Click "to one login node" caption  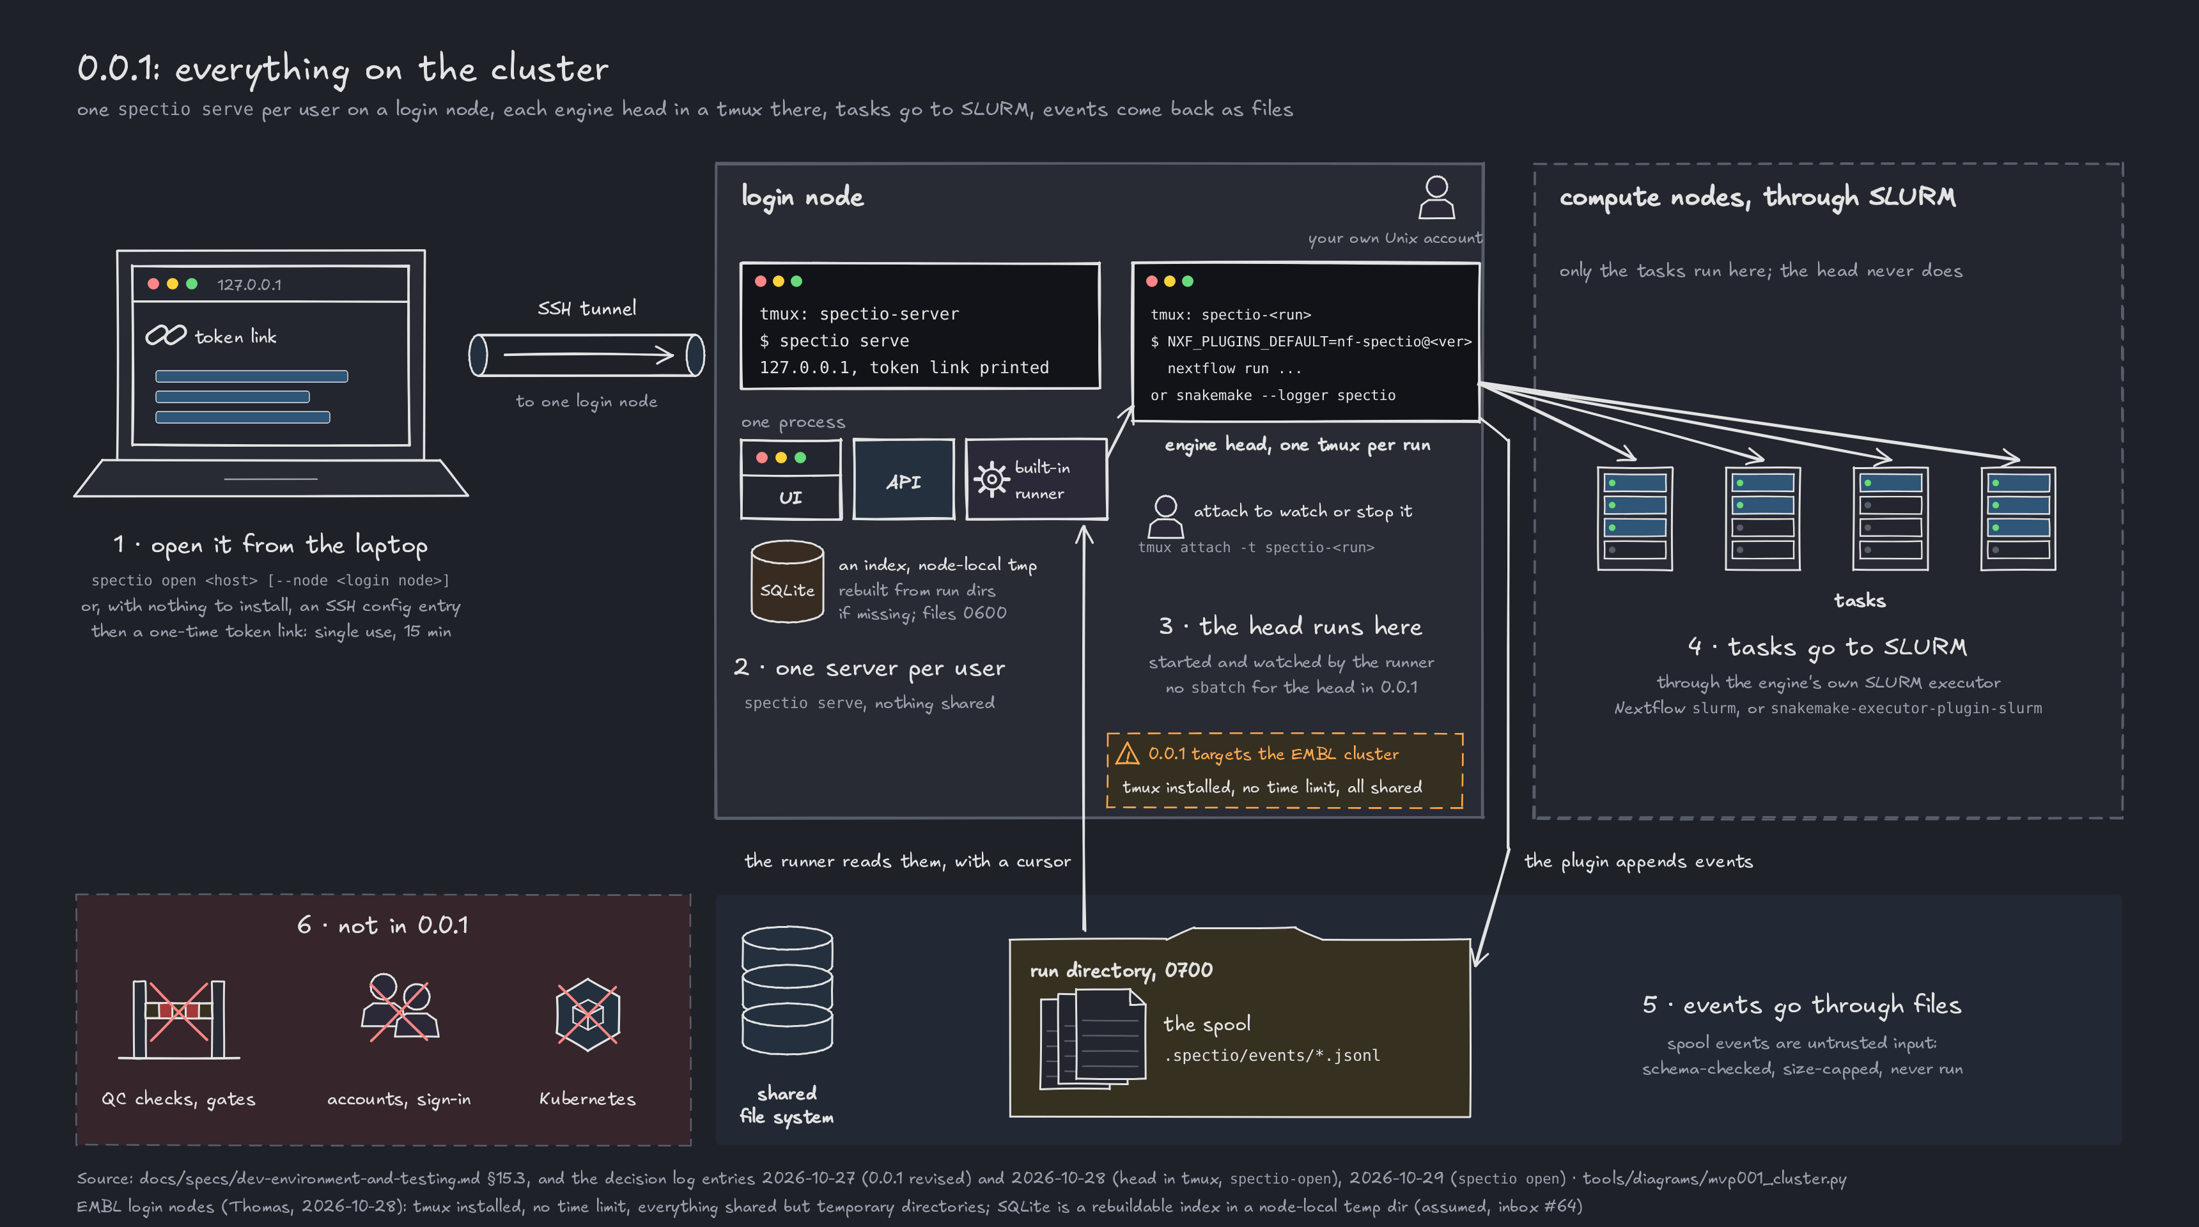click(586, 401)
